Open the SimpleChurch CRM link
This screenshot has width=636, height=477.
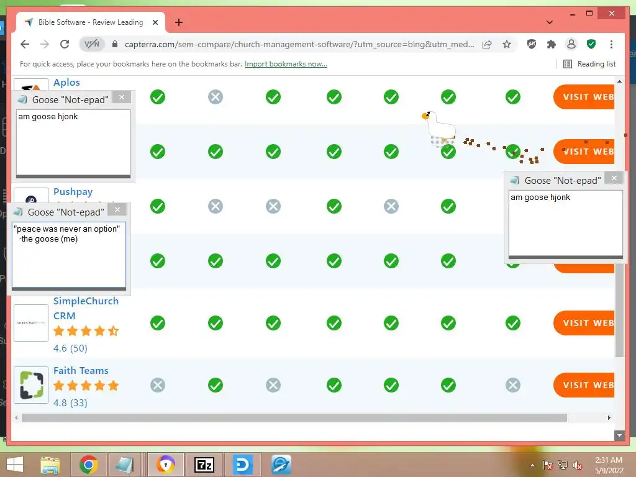click(86, 308)
